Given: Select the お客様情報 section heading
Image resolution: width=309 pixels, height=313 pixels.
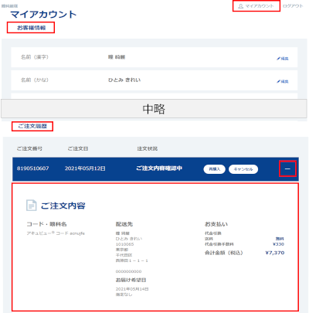Looking at the screenshot, I should coord(31,28).
